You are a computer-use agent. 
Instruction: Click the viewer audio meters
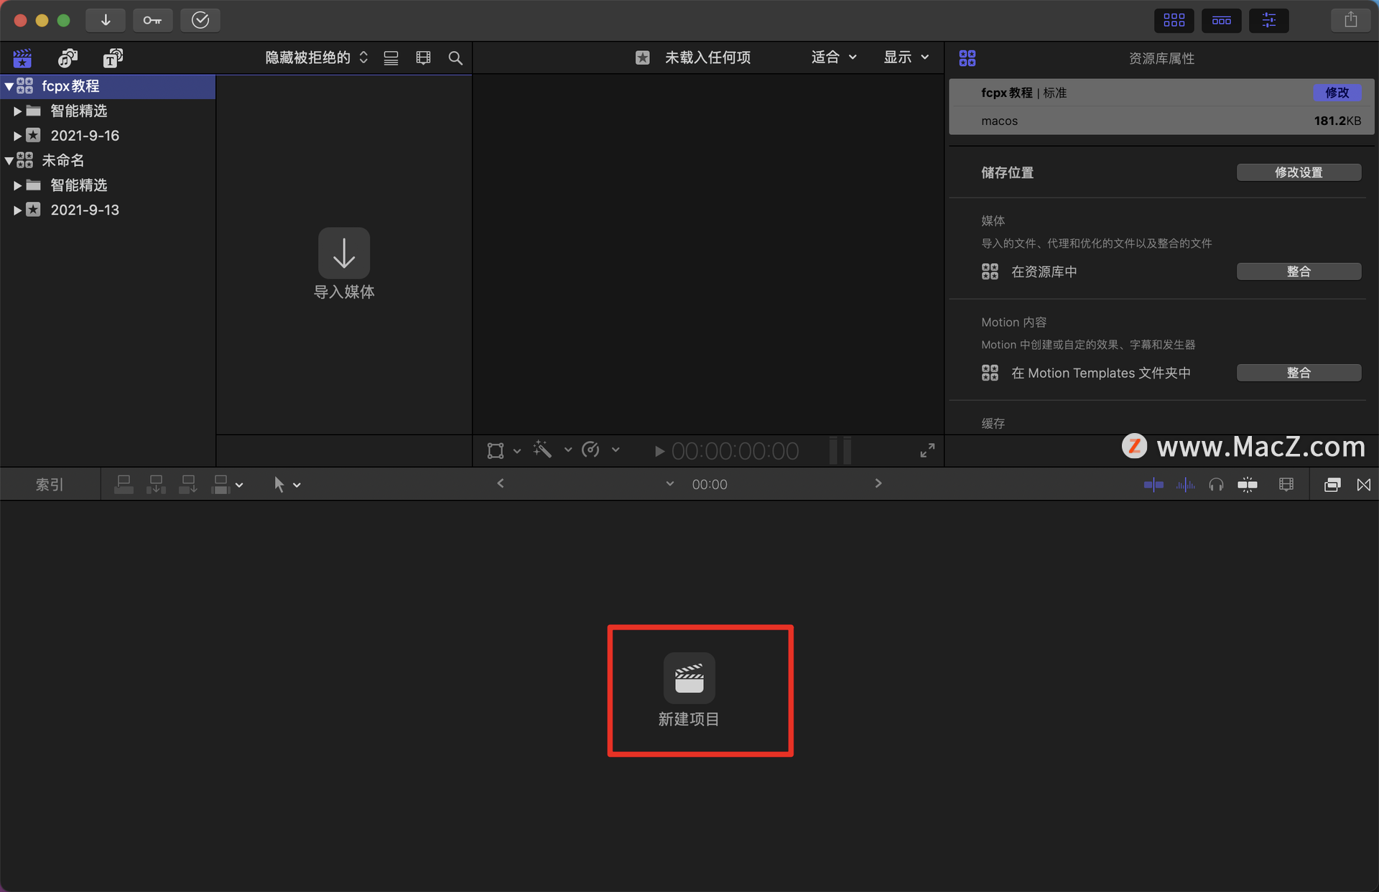[840, 451]
